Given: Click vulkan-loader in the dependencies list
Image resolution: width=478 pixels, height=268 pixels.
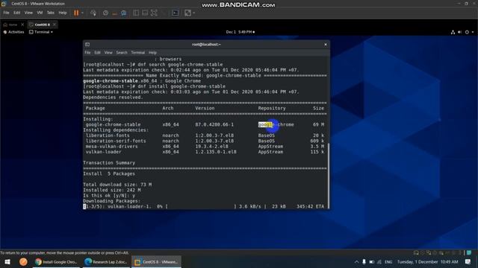Looking at the screenshot, I should (103, 152).
